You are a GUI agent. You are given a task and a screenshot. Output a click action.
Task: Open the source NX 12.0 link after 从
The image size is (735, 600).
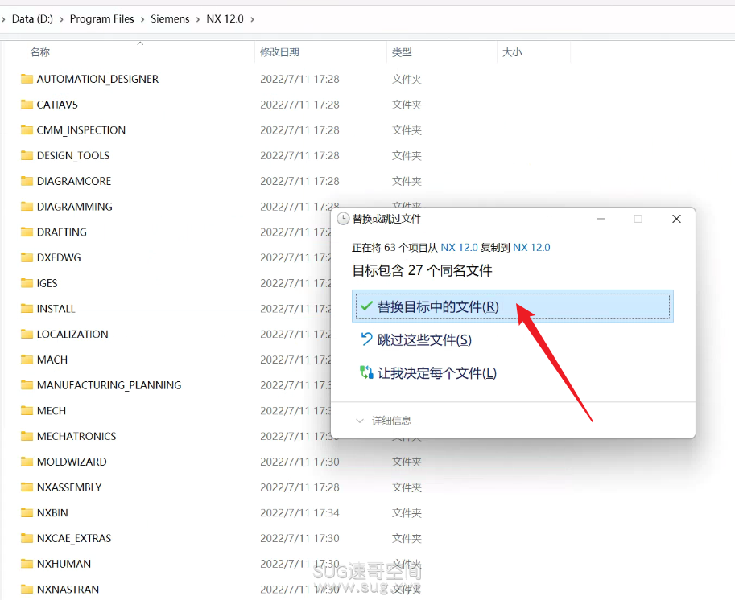coord(459,247)
